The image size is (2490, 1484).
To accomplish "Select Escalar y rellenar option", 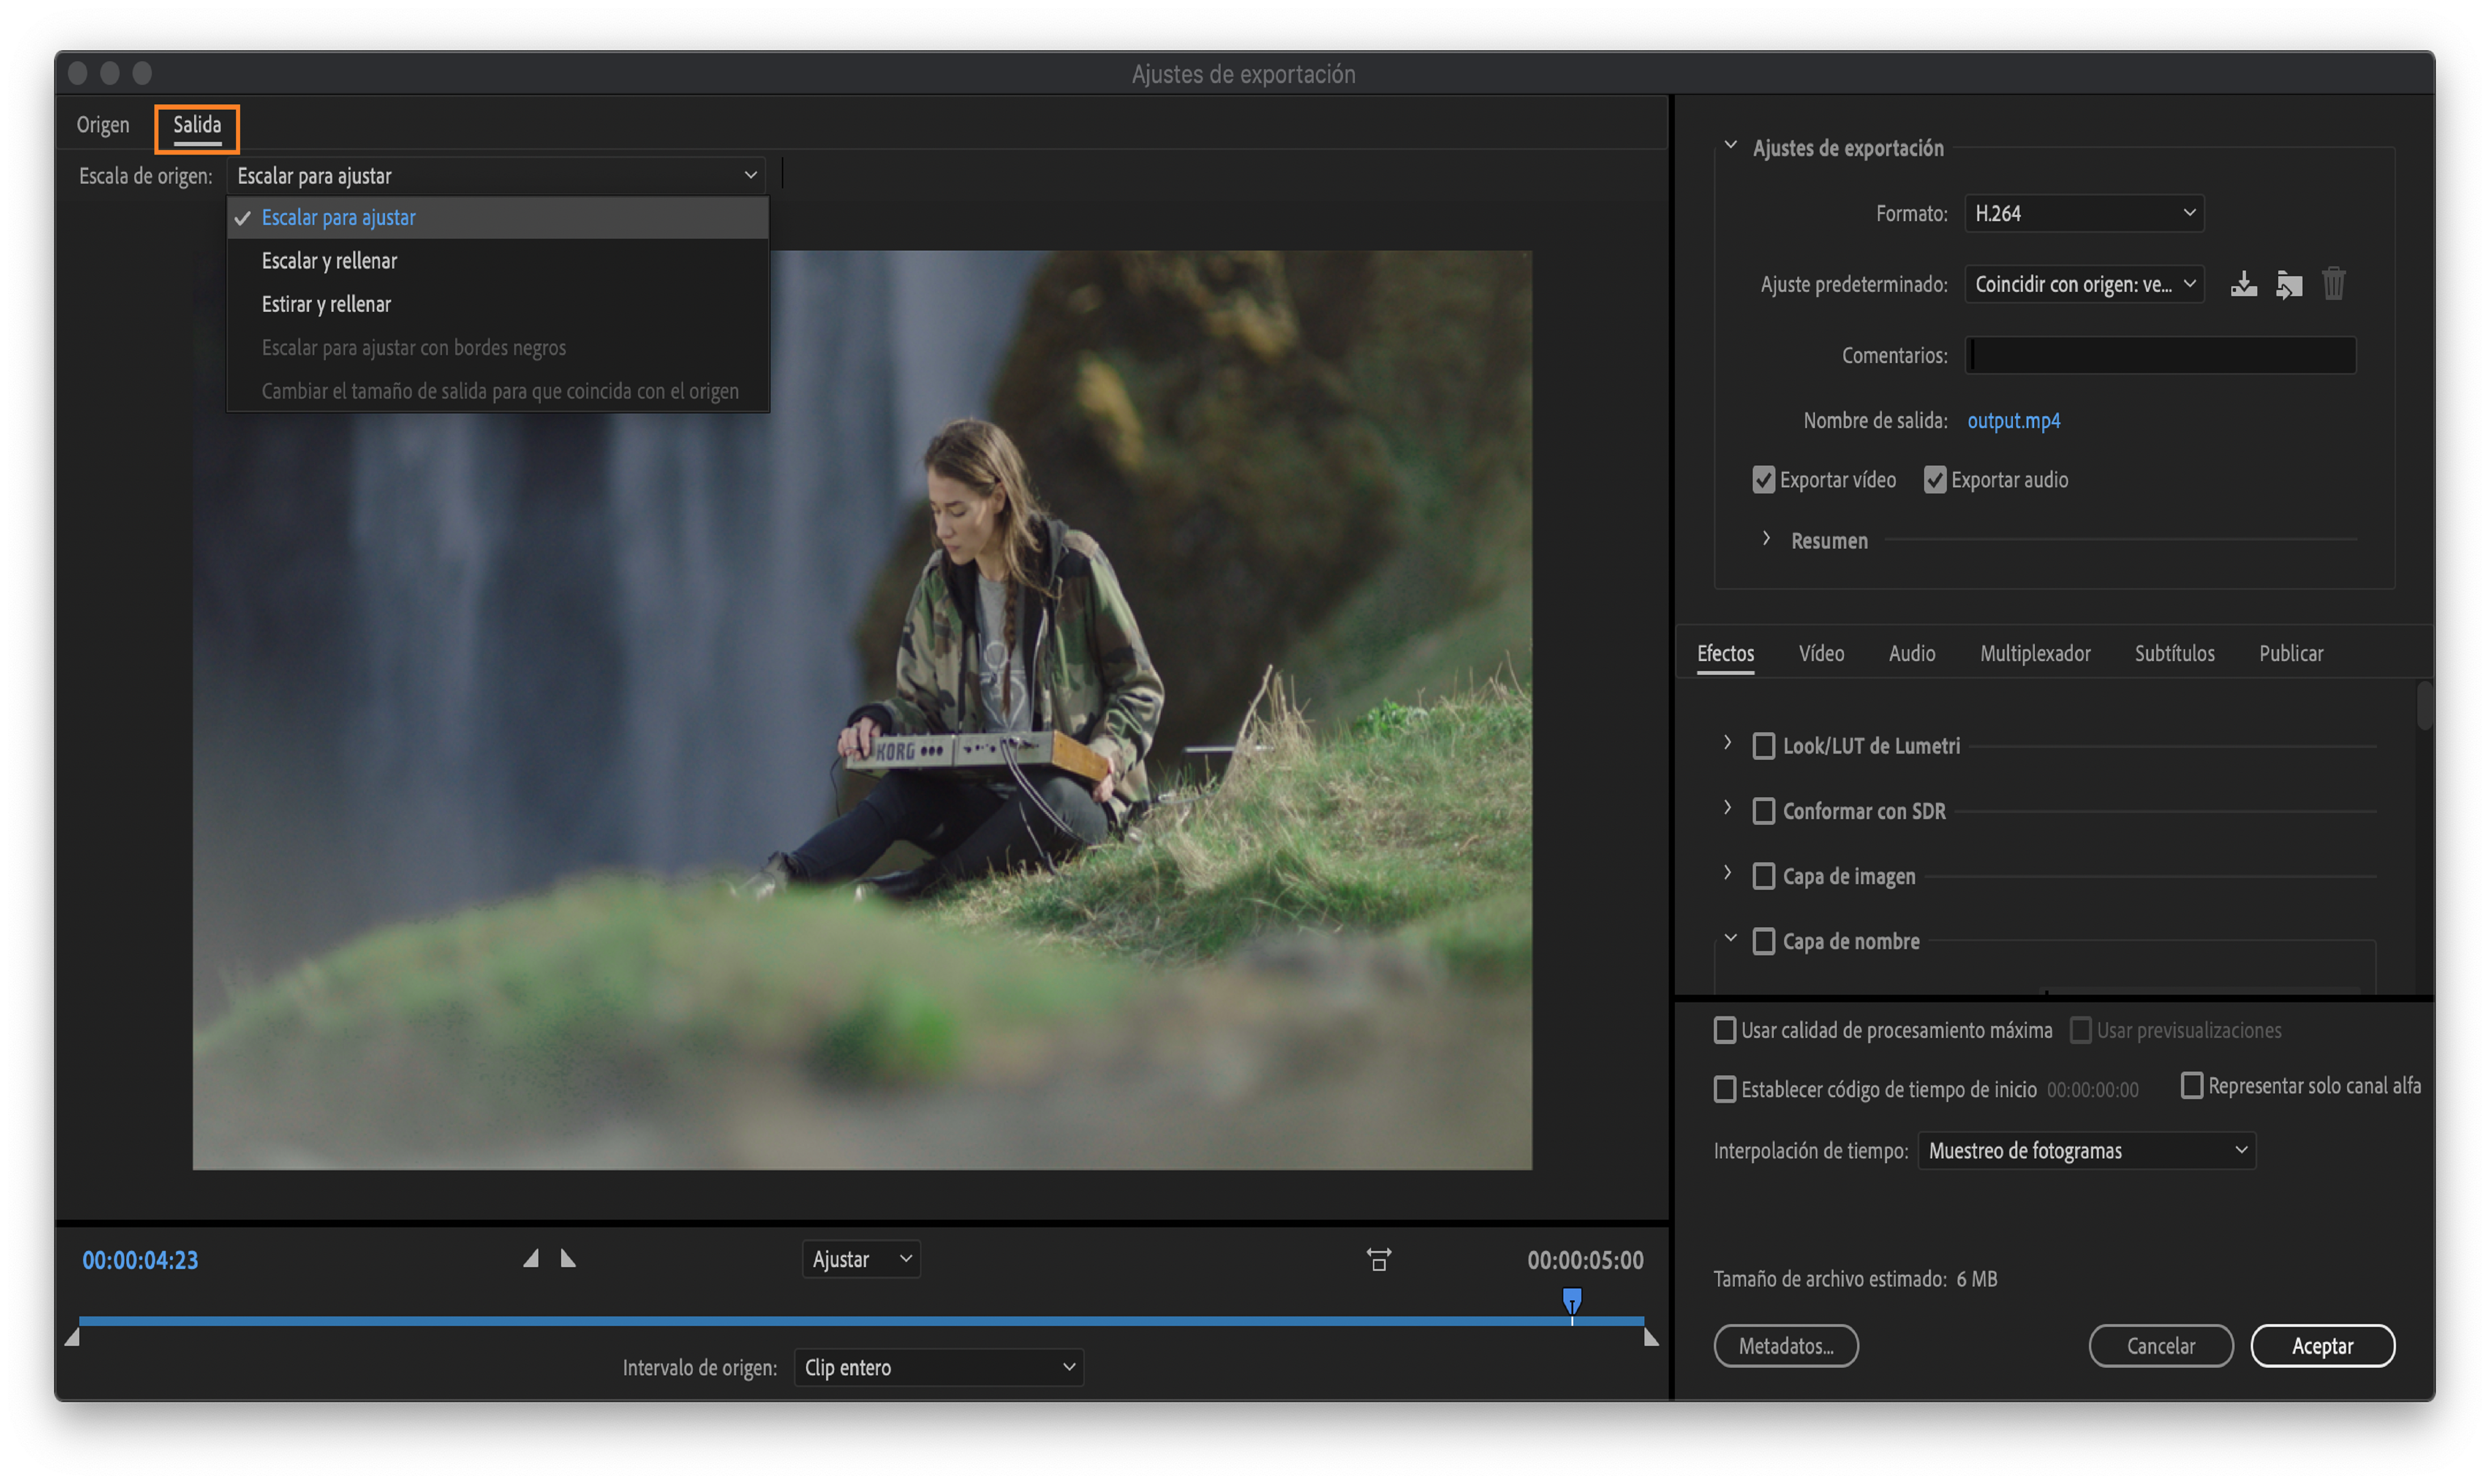I will pyautogui.click(x=329, y=261).
